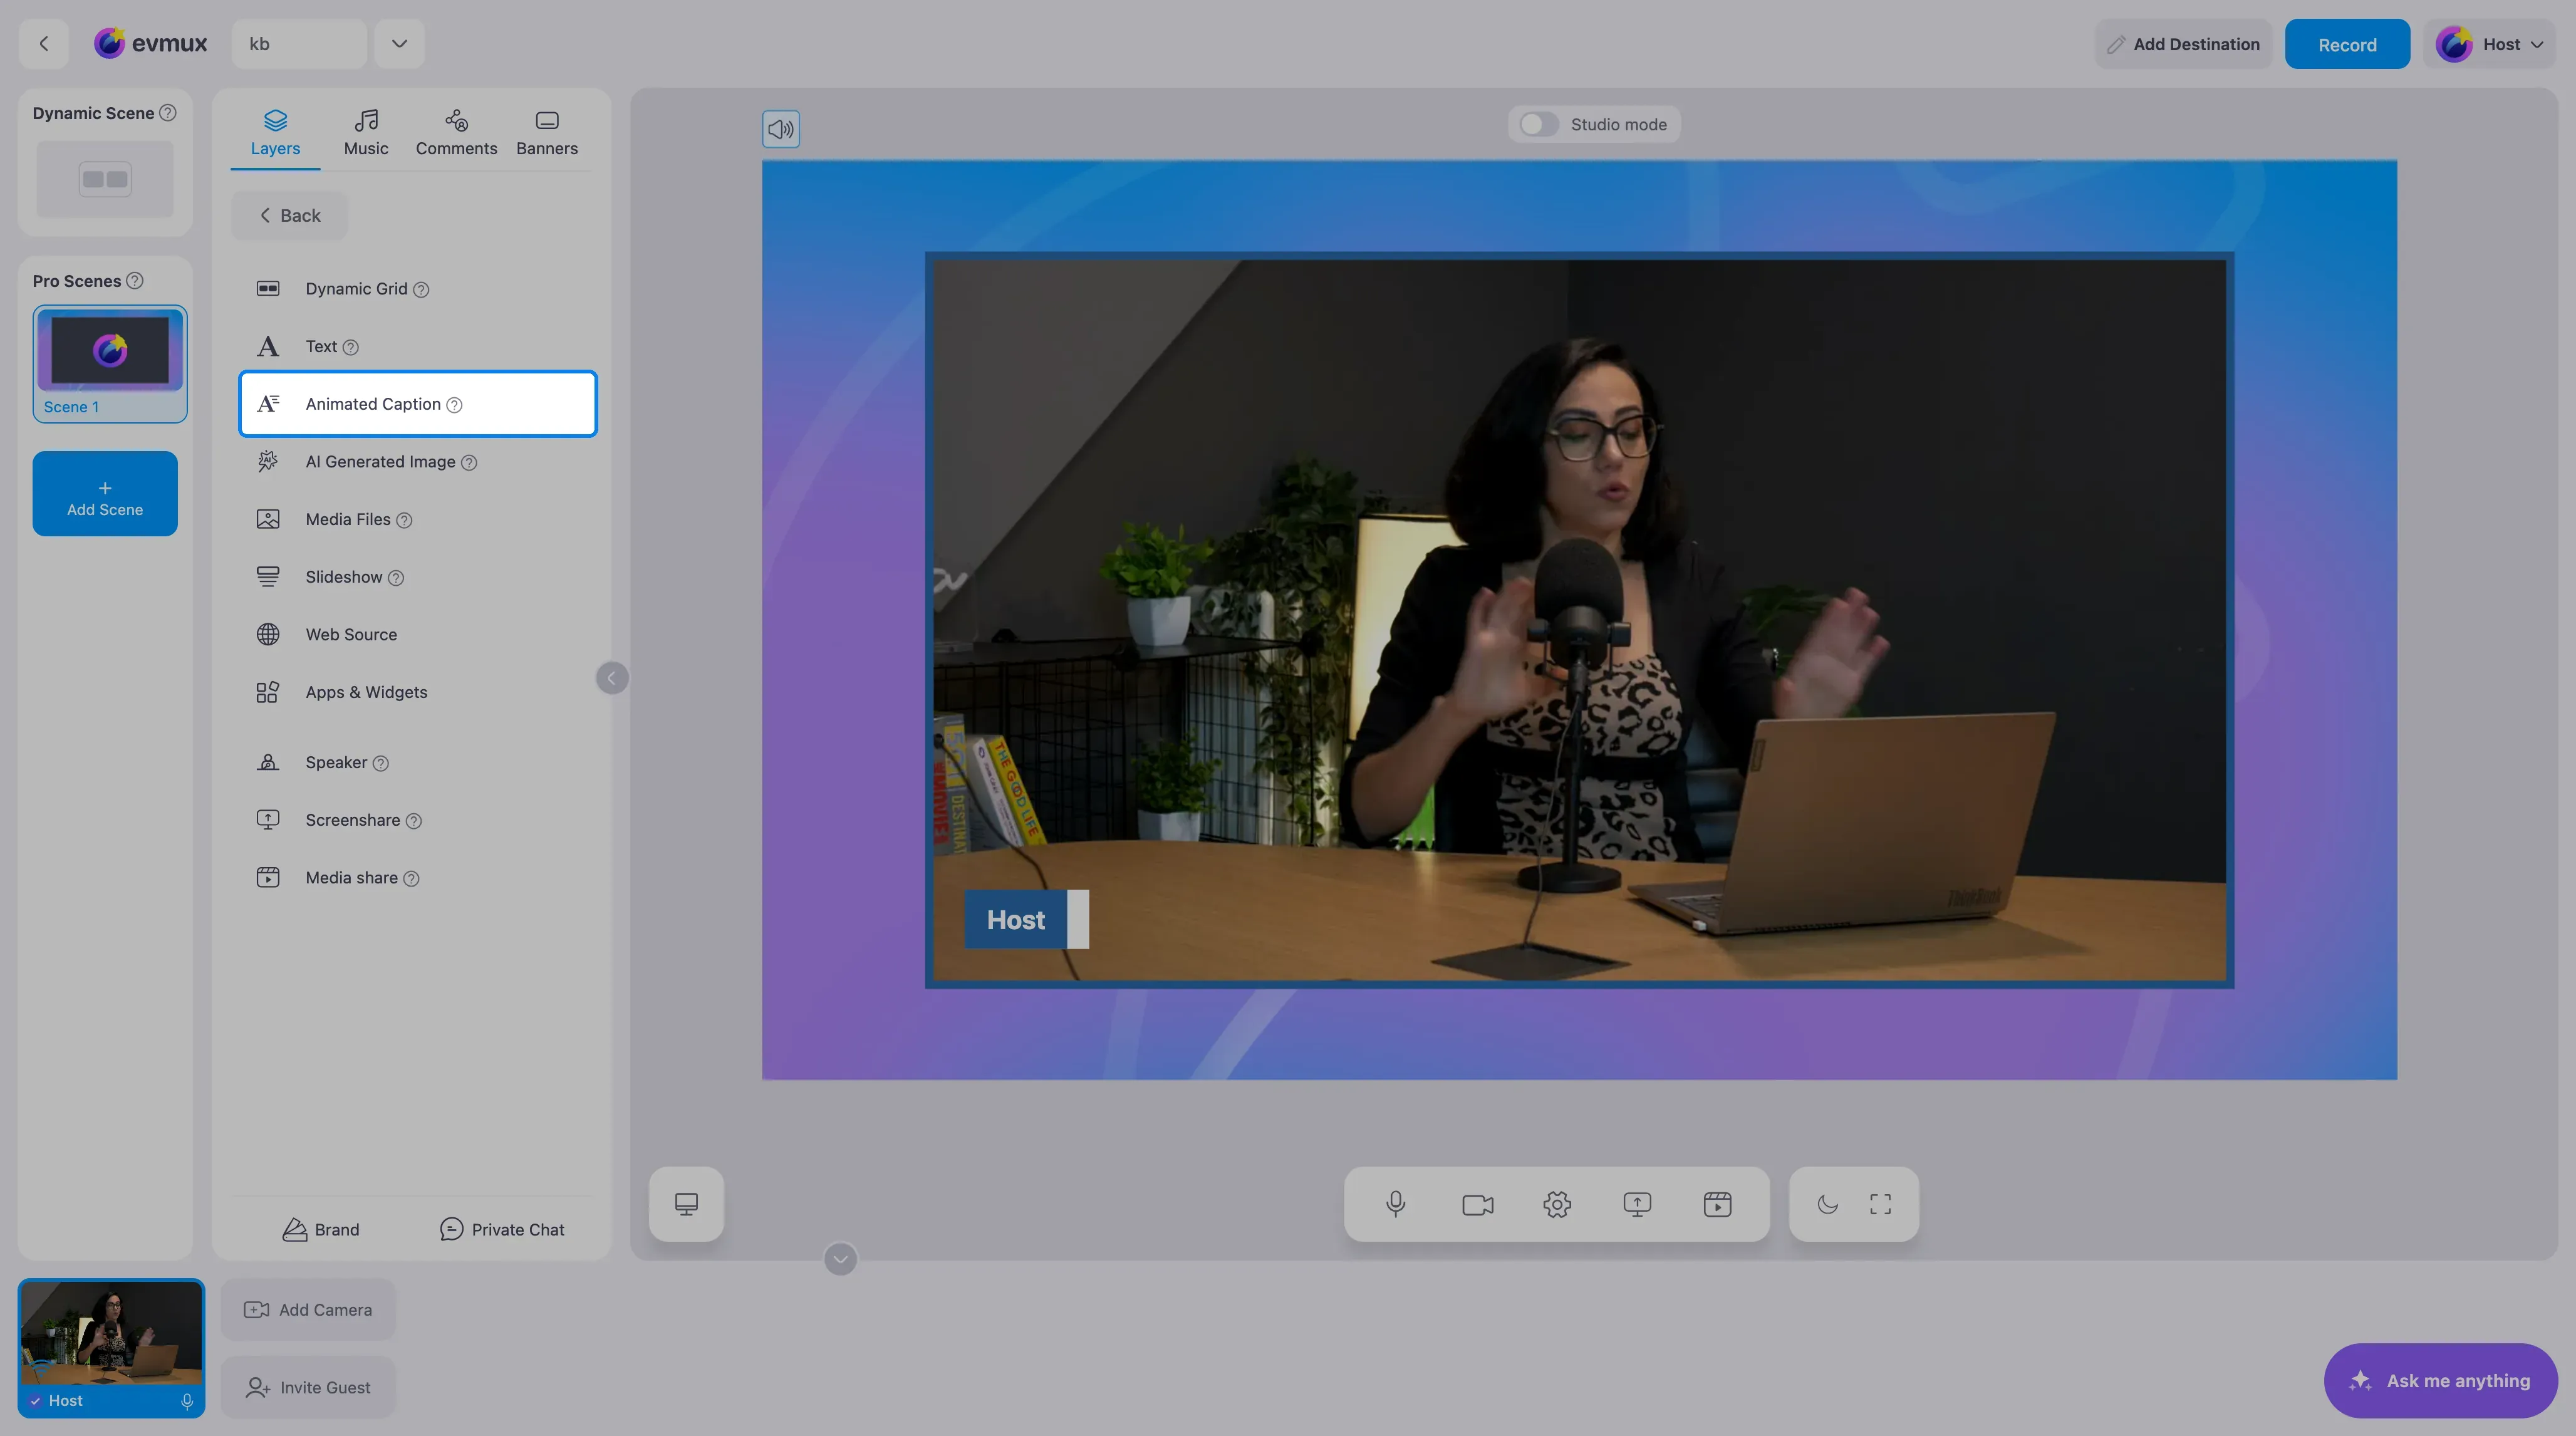Click Add Destination
This screenshot has width=2576, height=1436.
(x=2183, y=44)
